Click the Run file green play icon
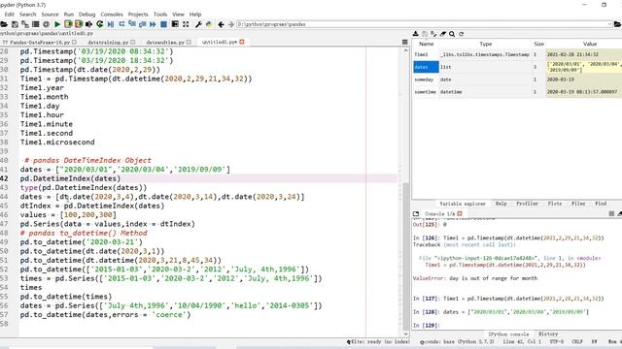Screen dimensions: 622x349 pyautogui.click(x=57, y=24)
